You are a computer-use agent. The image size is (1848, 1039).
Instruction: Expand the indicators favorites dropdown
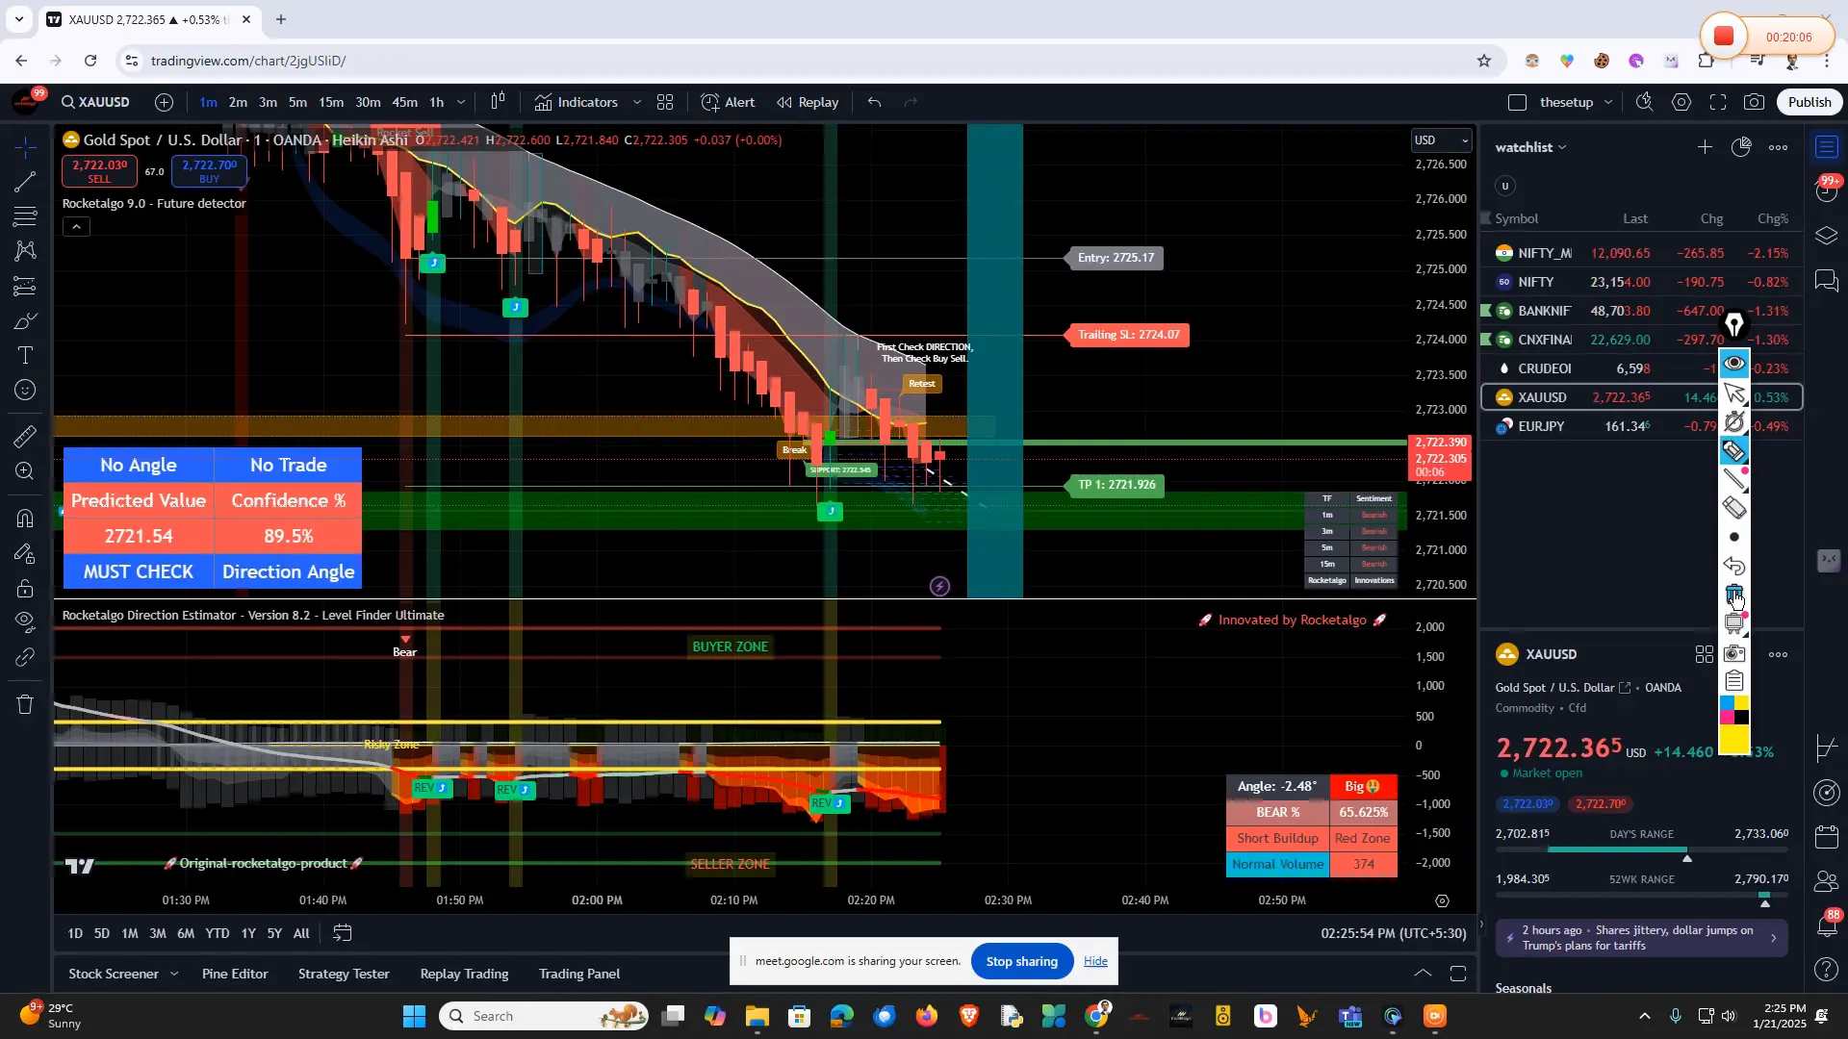pos(637,102)
